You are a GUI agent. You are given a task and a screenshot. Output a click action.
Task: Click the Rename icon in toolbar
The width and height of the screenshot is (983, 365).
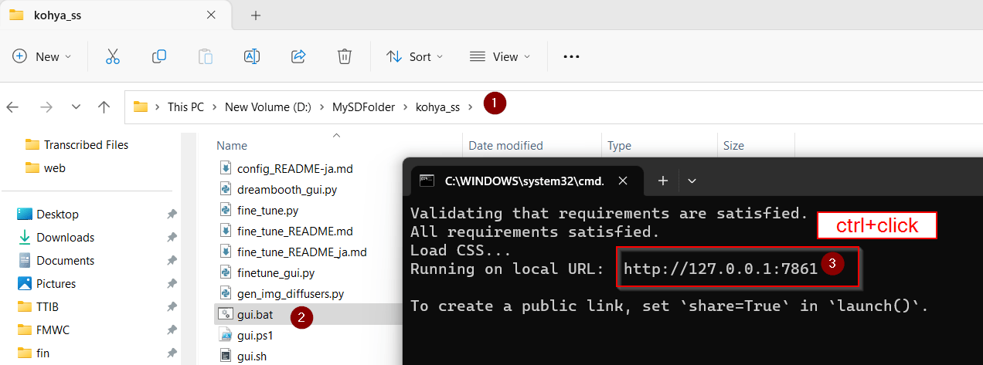[252, 56]
